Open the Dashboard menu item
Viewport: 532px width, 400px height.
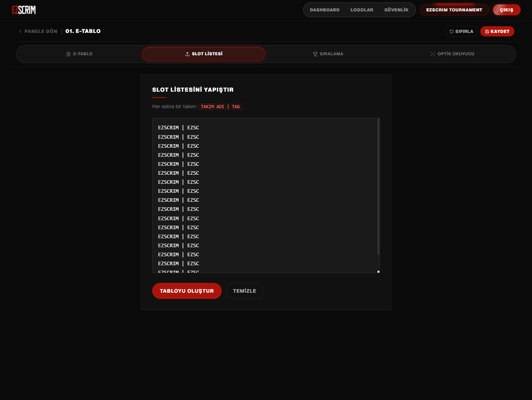(325, 10)
